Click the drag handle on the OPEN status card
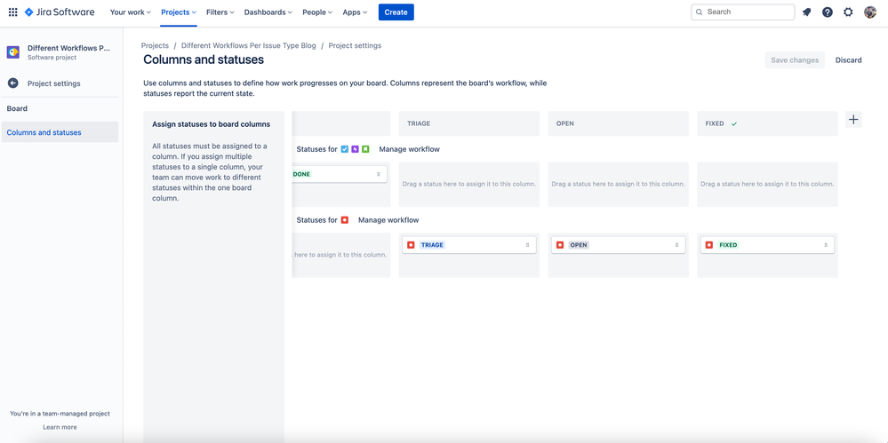Viewport: 888px width, 443px height. (x=676, y=245)
